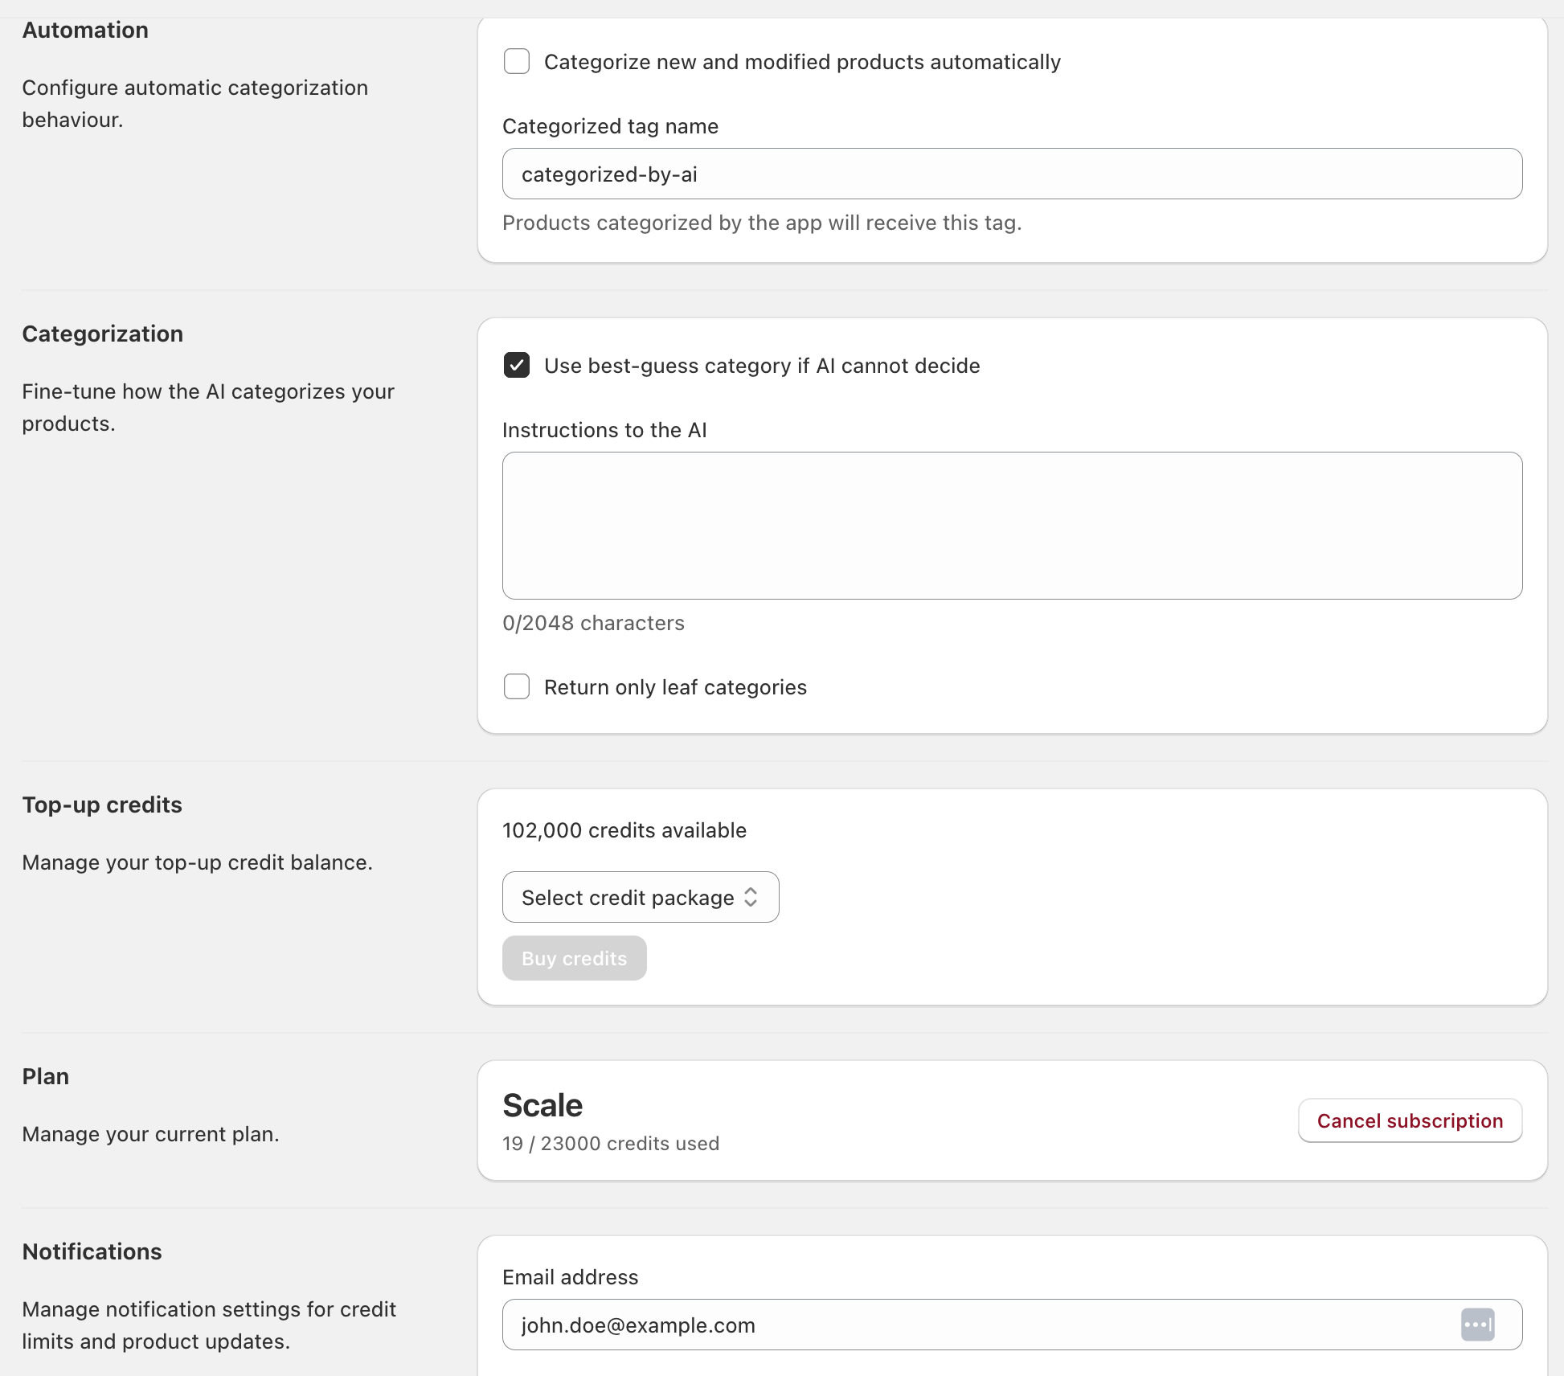Click 'Manage your top-up credit balance.' description
The image size is (1564, 1376).
pos(198,862)
